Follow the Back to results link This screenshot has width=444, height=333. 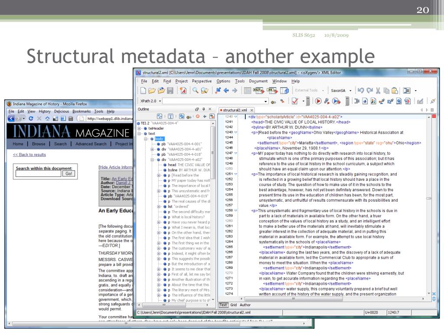click(29, 155)
